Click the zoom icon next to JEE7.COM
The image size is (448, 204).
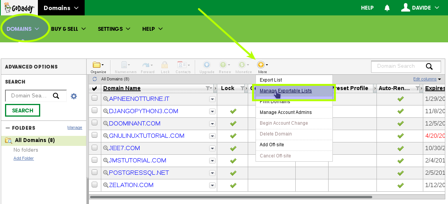click(106, 148)
